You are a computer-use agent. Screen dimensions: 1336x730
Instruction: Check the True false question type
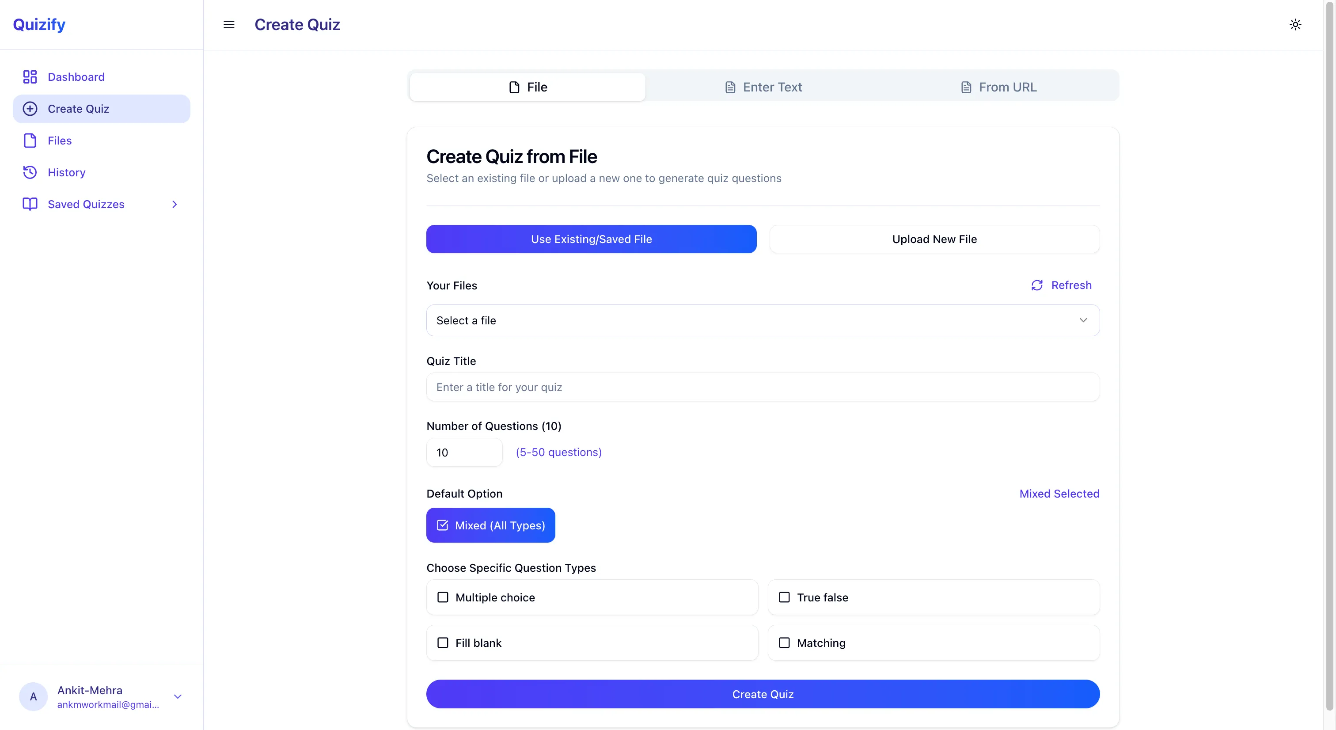tap(784, 597)
